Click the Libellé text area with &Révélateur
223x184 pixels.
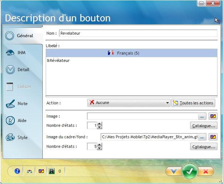pyautogui.click(x=132, y=76)
